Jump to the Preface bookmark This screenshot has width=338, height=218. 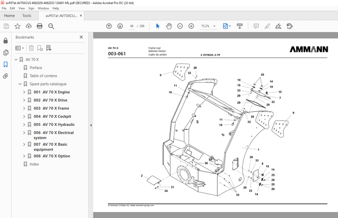point(36,68)
